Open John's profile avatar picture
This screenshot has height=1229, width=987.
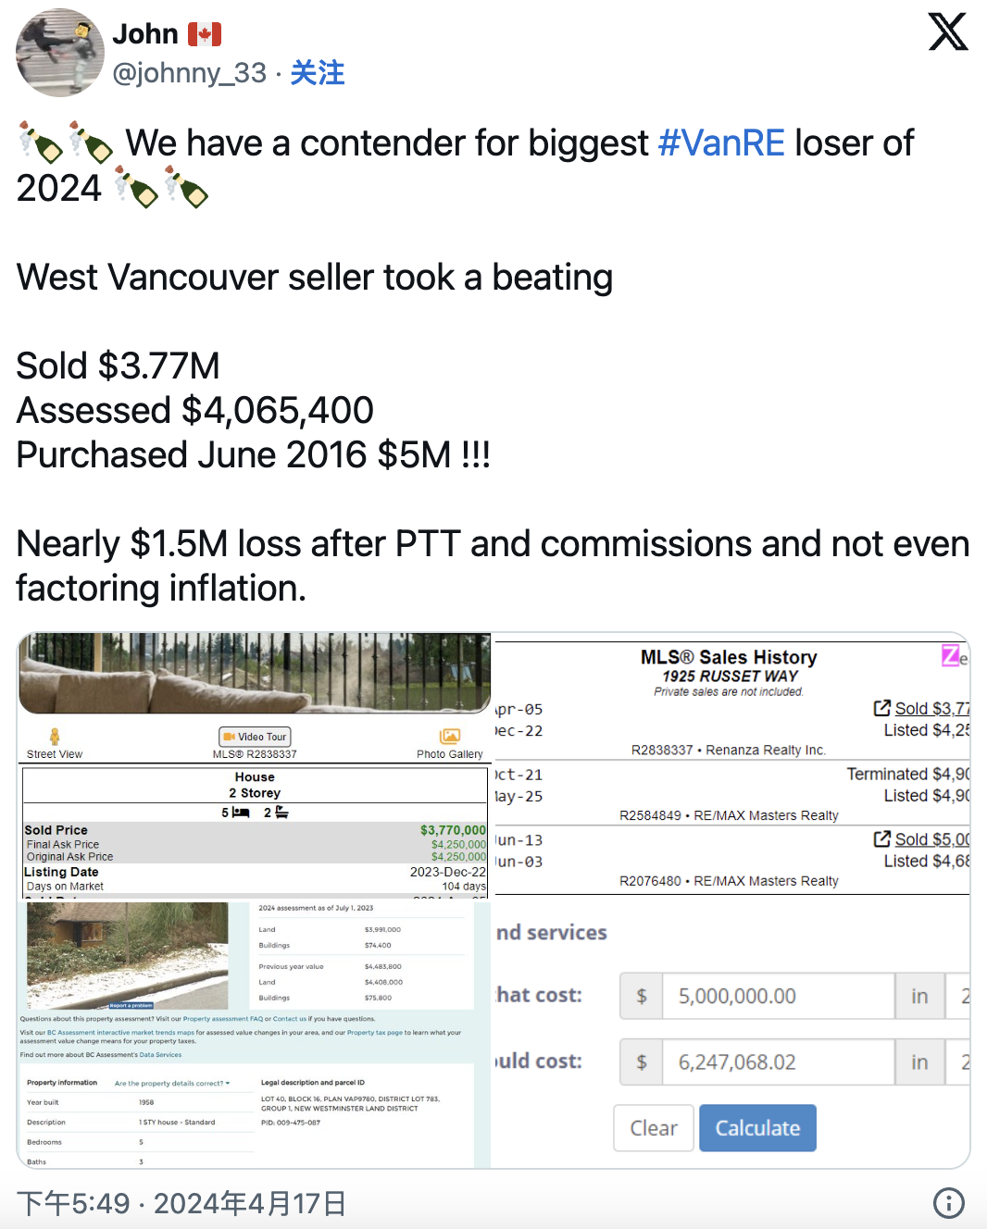coord(60,53)
